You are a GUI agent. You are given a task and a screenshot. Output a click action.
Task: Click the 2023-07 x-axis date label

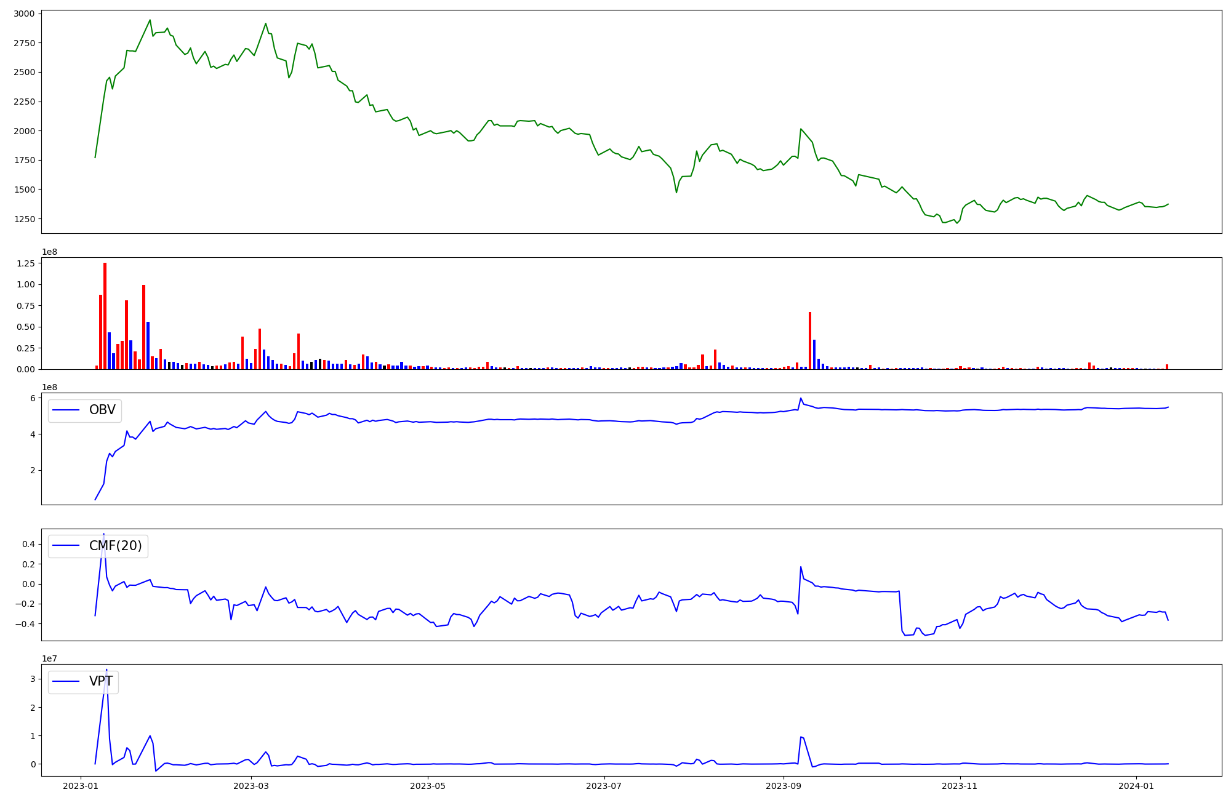(604, 786)
